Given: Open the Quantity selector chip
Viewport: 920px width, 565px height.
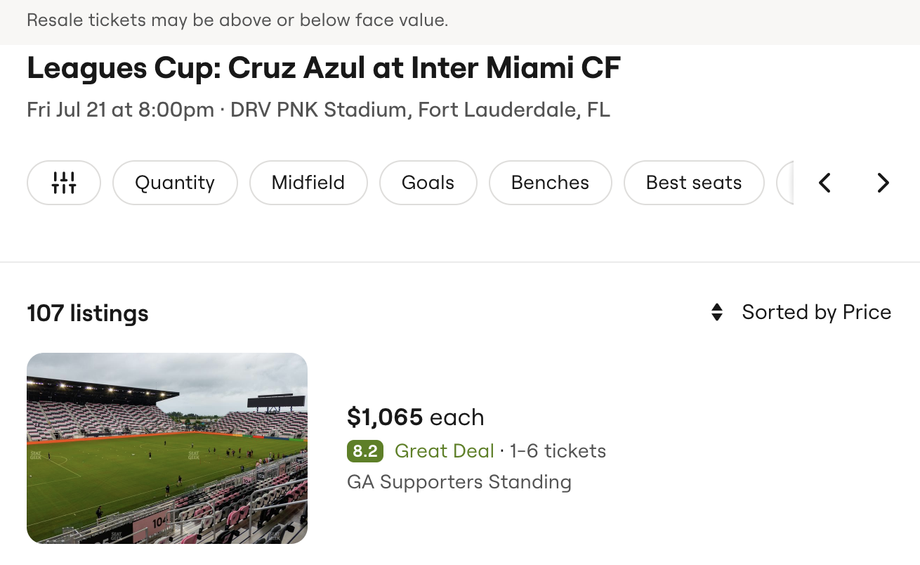Looking at the screenshot, I should coord(175,183).
